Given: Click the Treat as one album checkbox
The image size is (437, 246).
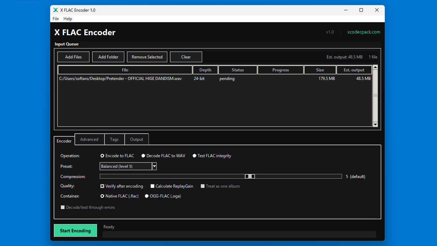Looking at the screenshot, I should point(220,186).
